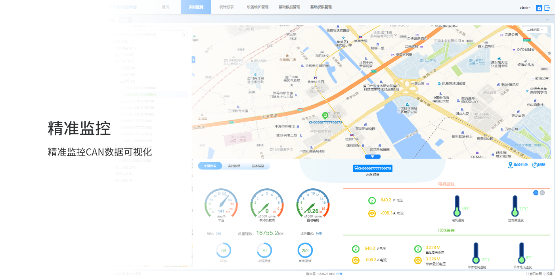Click the 制动踏板 ring showing 252
This screenshot has width=555, height=277.
coord(305,250)
